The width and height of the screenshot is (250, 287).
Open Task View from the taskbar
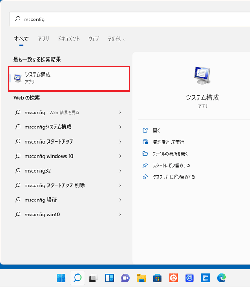93,278
